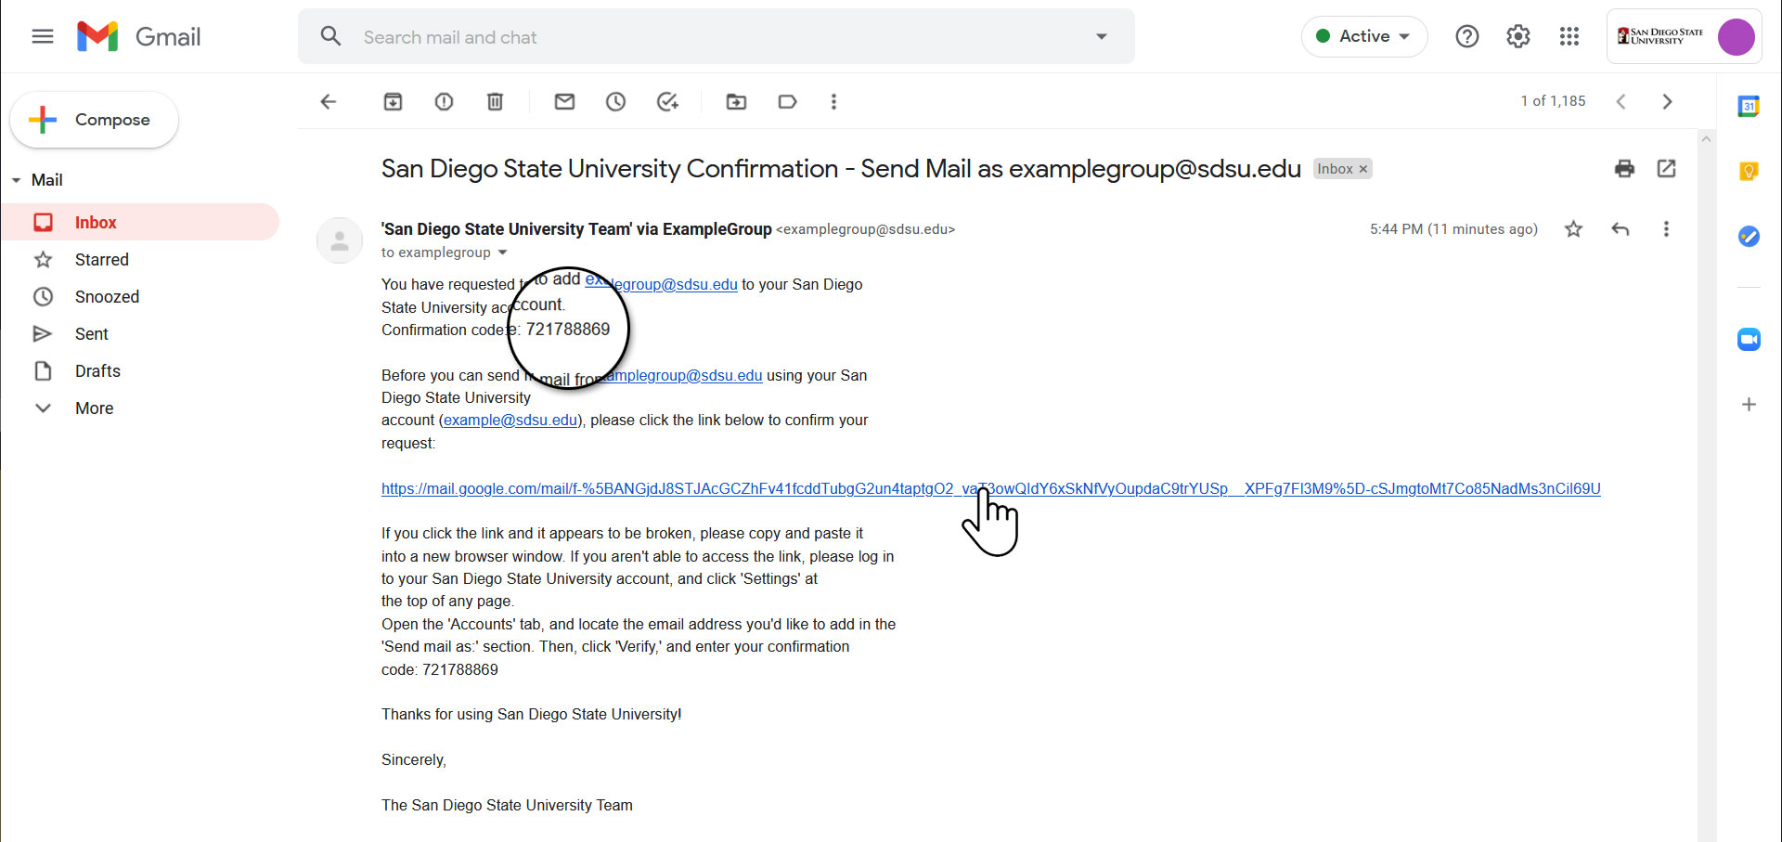The width and height of the screenshot is (1782, 842).
Task: Open the Google apps grid
Action: tap(1569, 36)
